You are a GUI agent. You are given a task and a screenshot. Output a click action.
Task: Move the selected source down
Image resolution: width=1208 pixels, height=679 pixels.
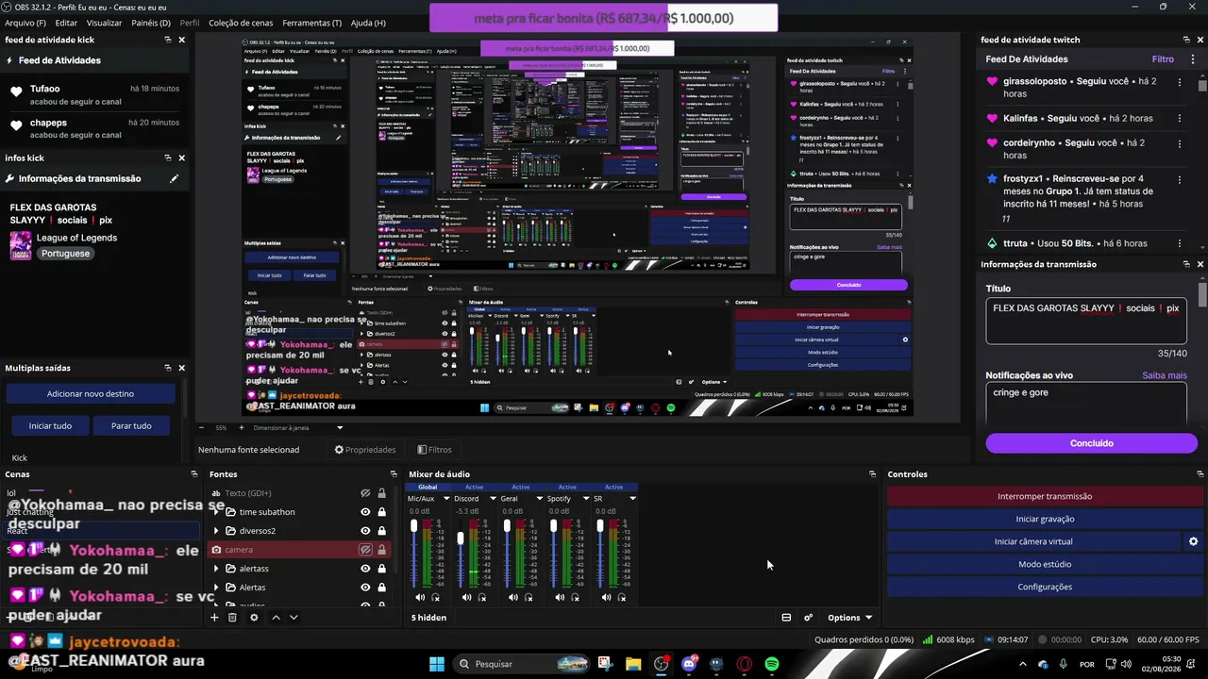point(294,618)
